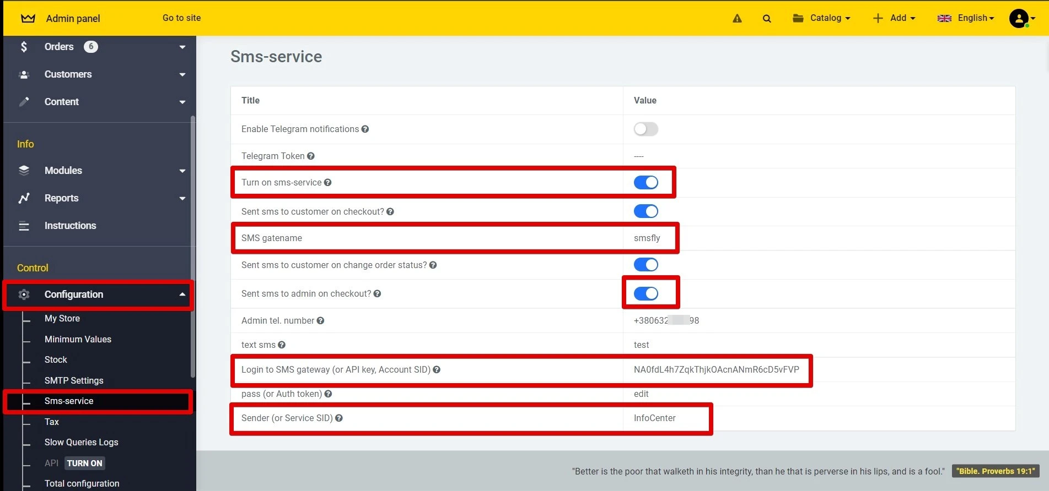Click the sidebar vertical scrollbar
The width and height of the screenshot is (1049, 491).
pyautogui.click(x=192, y=248)
